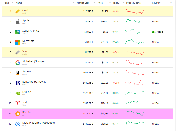This screenshot has height=131, width=176.
Task: Click the USA flag in Meta row
Action: coord(153,124)
